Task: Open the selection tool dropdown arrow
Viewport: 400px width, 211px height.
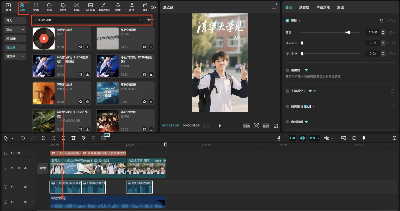Action: 13,138
